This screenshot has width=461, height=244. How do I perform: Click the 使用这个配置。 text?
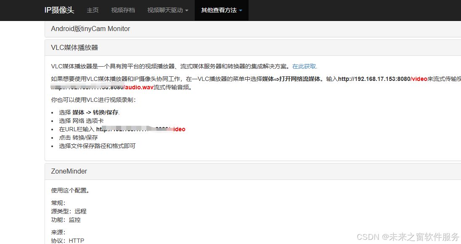point(70,190)
